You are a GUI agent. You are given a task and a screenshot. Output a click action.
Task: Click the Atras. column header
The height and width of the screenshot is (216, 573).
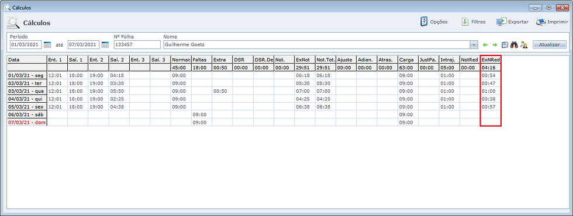click(388, 60)
